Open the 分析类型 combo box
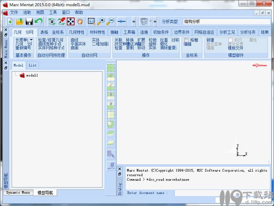 tap(227, 21)
